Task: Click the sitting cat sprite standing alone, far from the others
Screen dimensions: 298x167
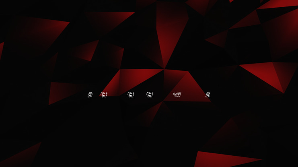Action: pyautogui.click(x=208, y=95)
